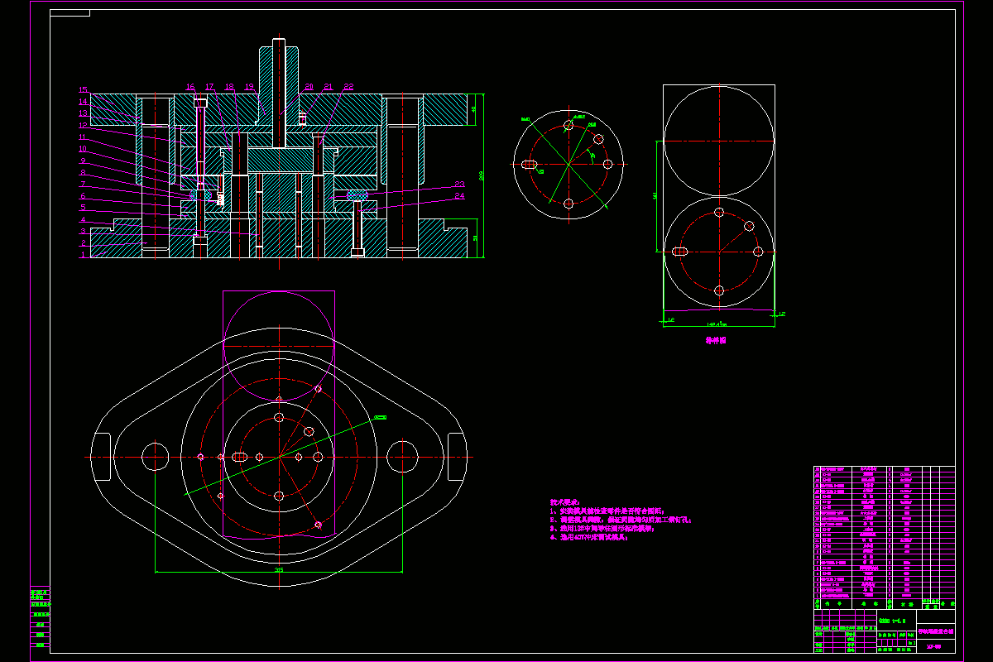Select part balloon number 6
This screenshot has width=993, height=662.
point(83,196)
